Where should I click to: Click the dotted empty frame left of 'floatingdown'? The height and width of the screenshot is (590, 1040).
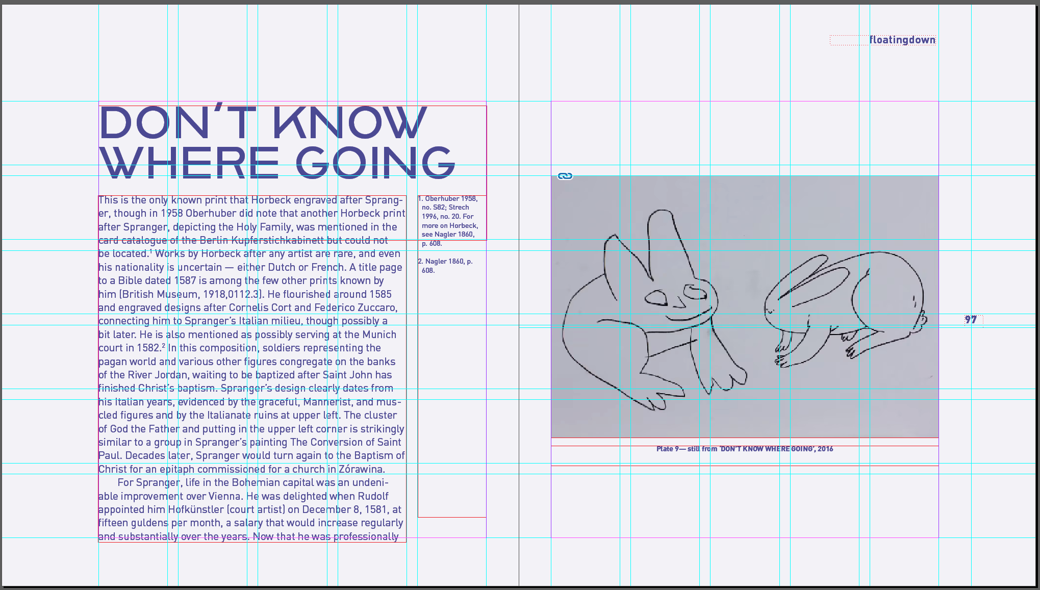849,40
